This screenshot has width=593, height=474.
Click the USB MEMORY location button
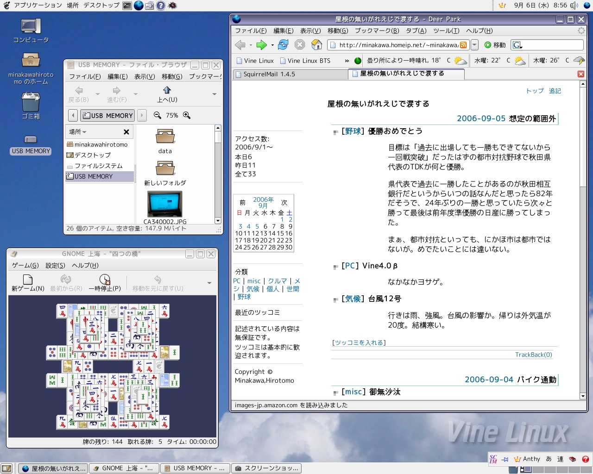[x=107, y=115]
